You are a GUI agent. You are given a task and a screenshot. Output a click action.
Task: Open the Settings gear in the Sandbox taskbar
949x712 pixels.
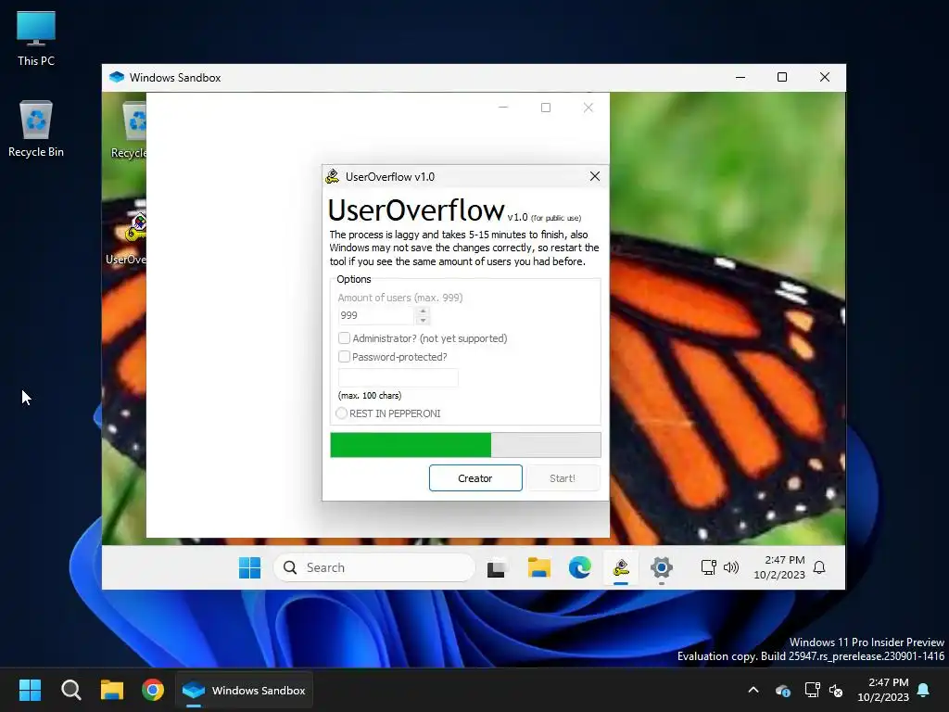(x=662, y=568)
